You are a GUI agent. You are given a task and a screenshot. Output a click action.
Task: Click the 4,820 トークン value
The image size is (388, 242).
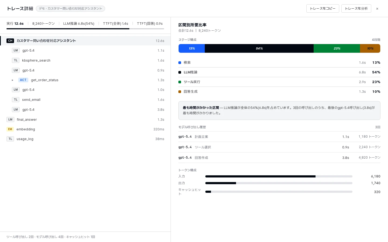point(369,158)
